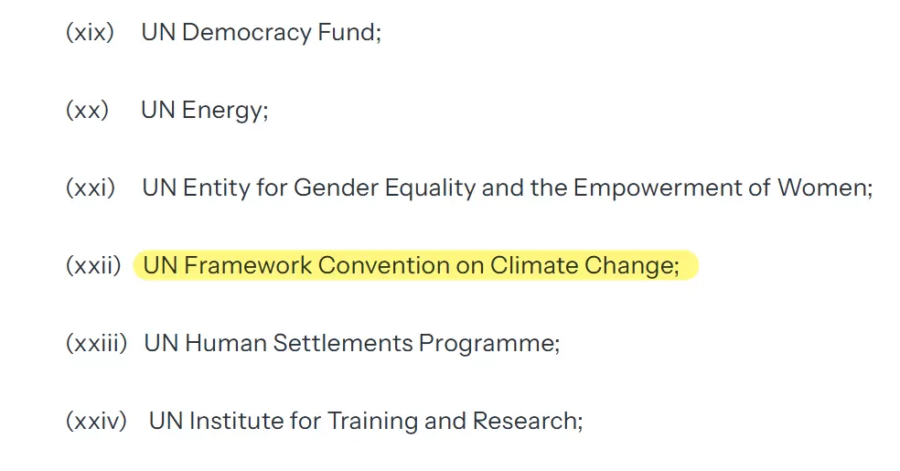This screenshot has width=900, height=471.
Task: Click the word "Research" in item xxiv
Action: 526,422
